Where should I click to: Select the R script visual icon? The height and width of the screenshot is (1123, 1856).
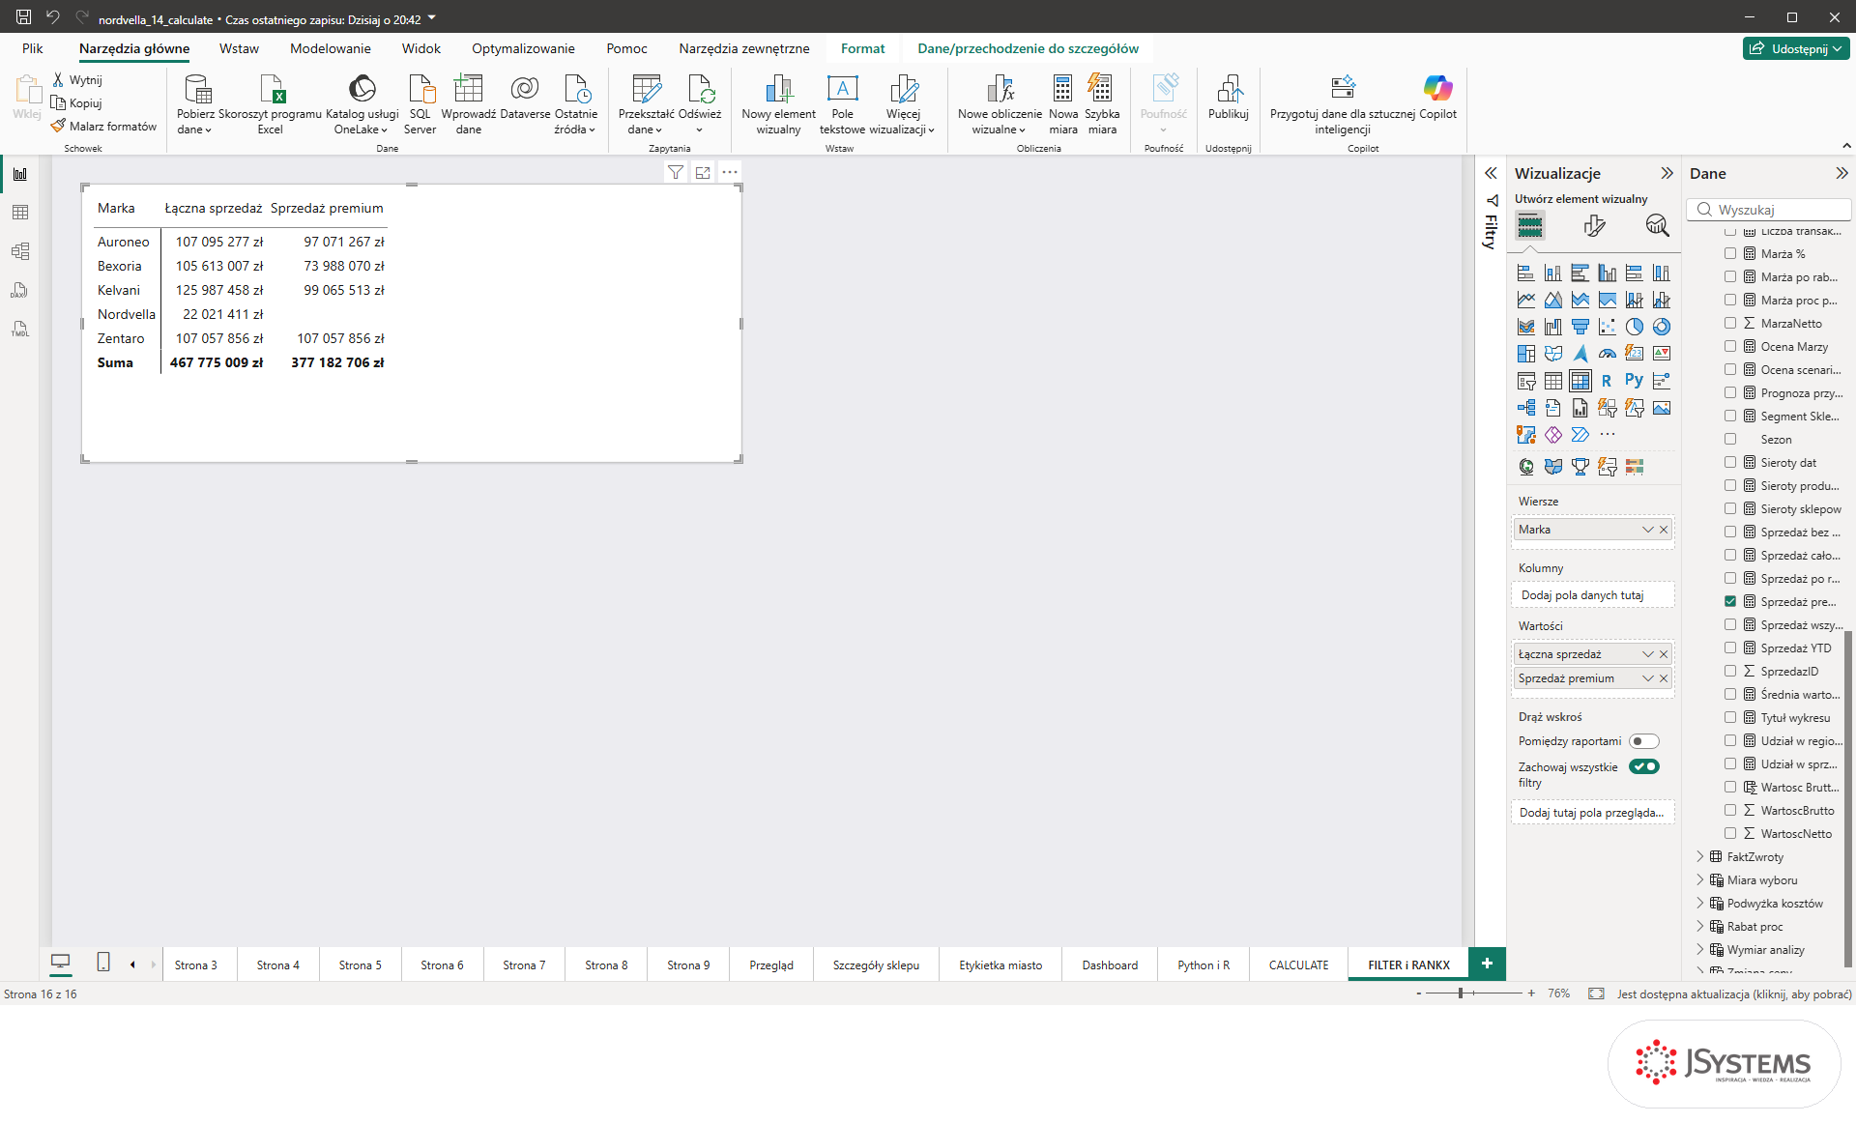pyautogui.click(x=1607, y=381)
